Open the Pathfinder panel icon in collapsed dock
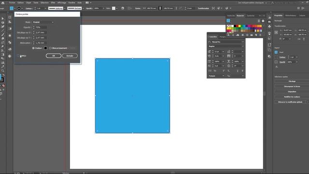The image size is (309, 174). pyautogui.click(x=10, y=43)
